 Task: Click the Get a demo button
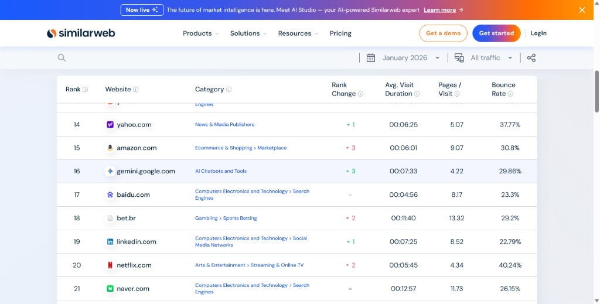click(x=443, y=33)
